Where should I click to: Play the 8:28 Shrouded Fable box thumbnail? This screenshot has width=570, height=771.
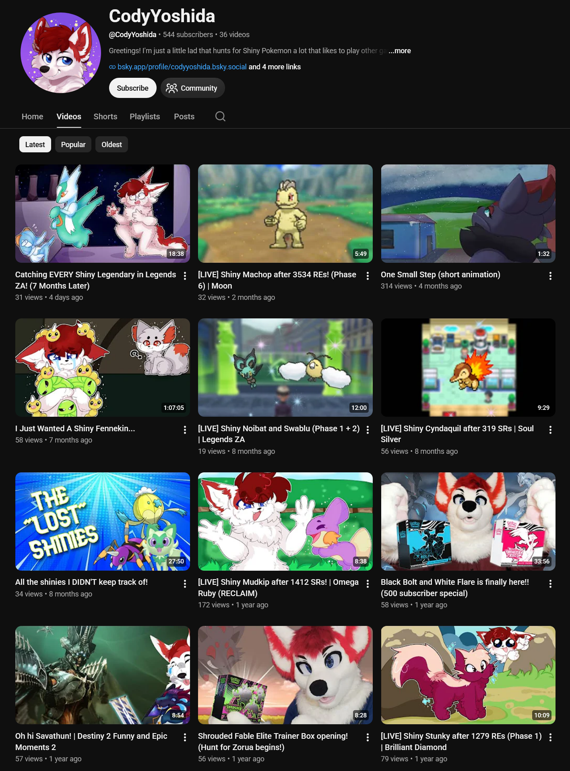[285, 675]
